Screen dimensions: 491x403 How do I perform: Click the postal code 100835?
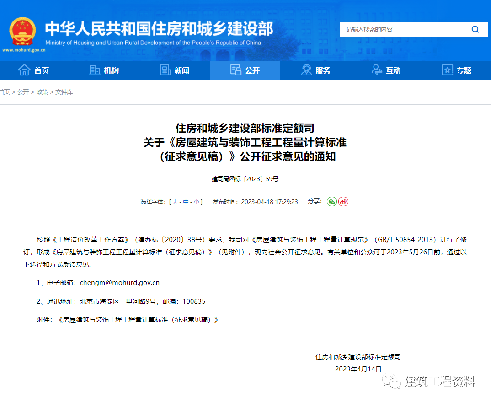pos(194,301)
